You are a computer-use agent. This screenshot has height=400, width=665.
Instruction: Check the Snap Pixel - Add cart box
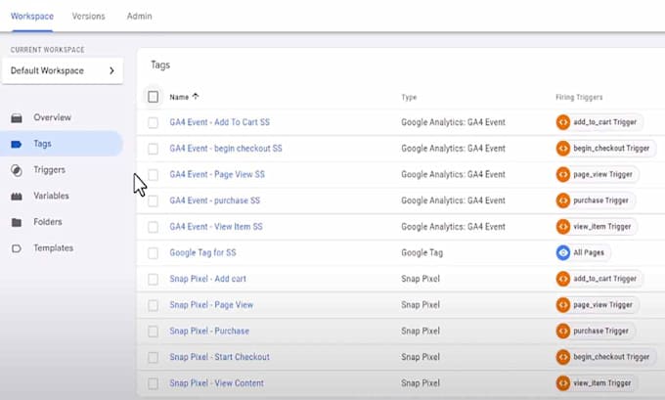point(154,279)
